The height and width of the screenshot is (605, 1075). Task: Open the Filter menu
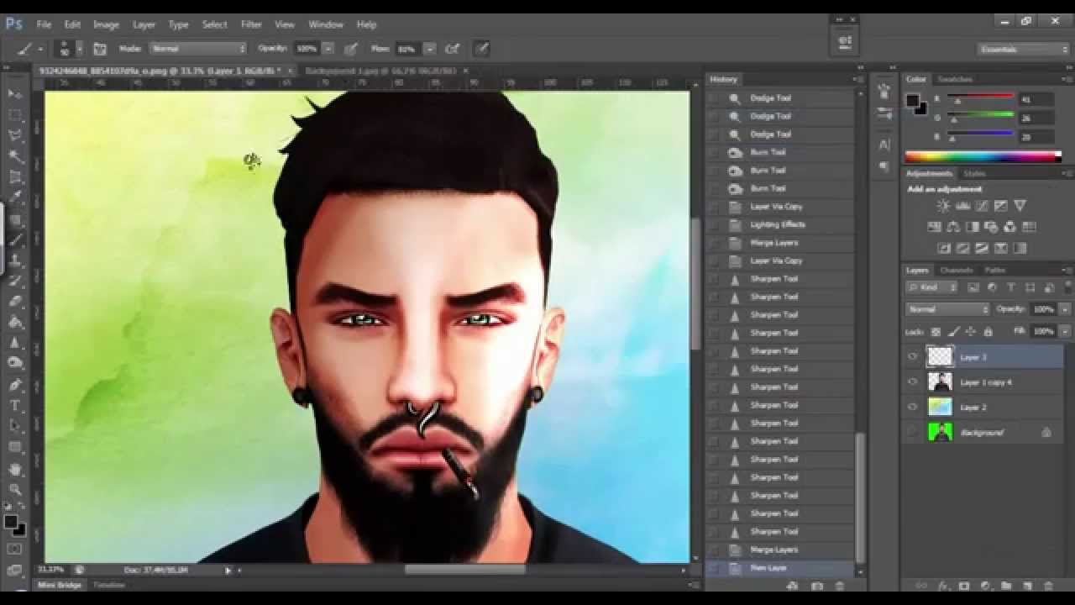(x=251, y=24)
